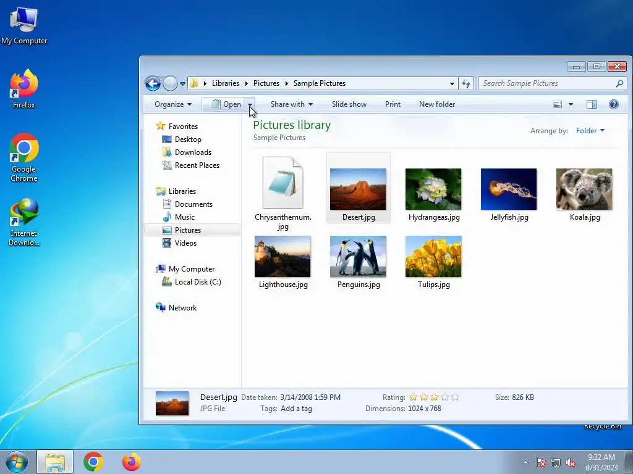Open Local Disk (C:)

pyautogui.click(x=198, y=281)
